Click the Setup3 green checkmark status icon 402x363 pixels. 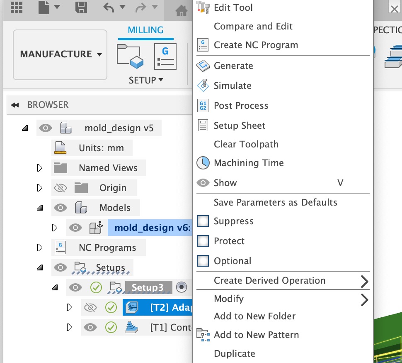(96, 287)
